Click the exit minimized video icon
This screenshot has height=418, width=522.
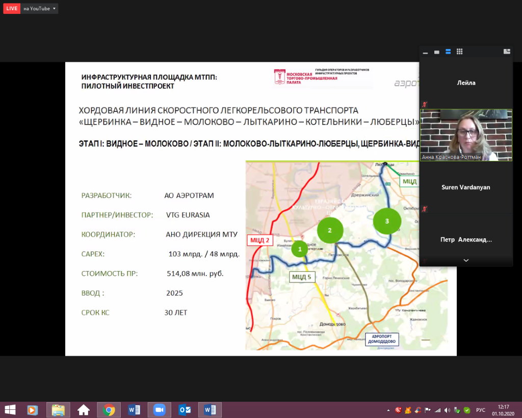(506, 52)
